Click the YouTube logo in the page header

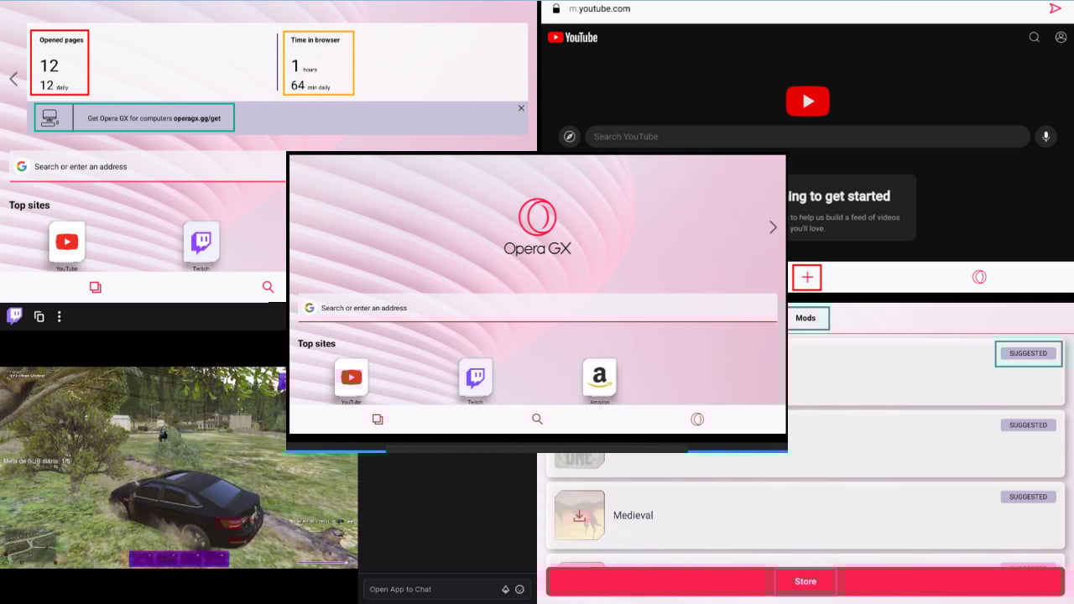click(x=572, y=37)
